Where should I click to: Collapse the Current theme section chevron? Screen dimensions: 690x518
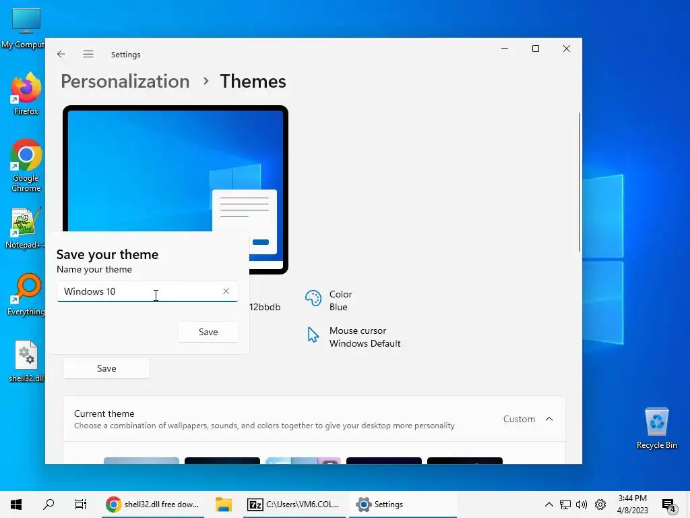(549, 419)
